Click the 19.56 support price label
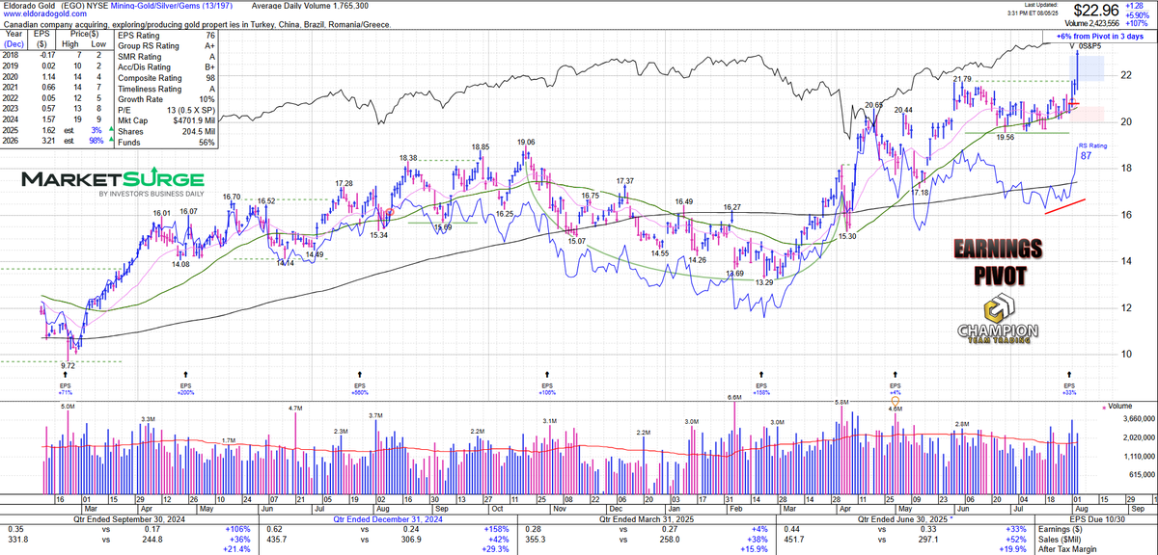This screenshot has width=1158, height=555. [1006, 137]
